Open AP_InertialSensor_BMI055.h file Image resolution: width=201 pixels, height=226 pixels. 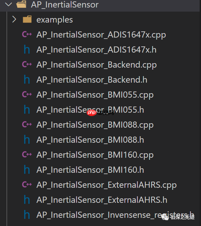point(90,110)
